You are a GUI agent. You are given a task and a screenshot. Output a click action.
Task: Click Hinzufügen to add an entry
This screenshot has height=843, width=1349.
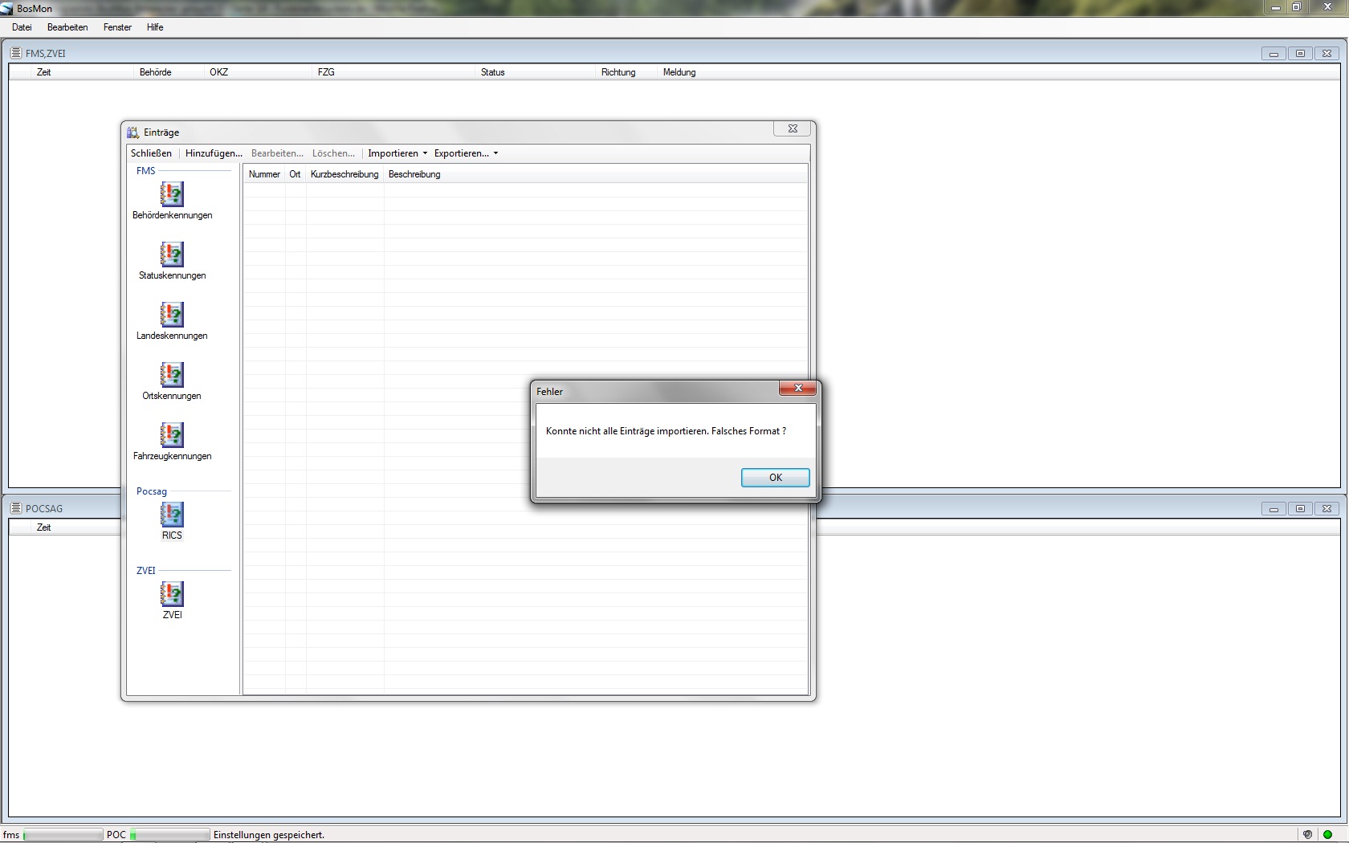[x=214, y=153]
